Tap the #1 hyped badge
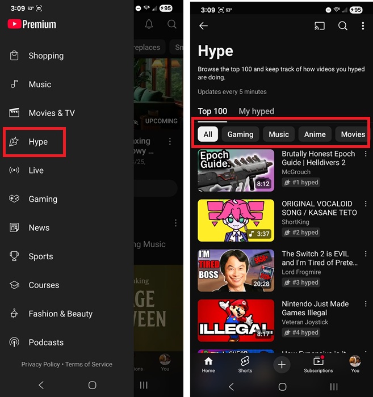Image resolution: width=373 pixels, height=397 pixels. [301, 182]
